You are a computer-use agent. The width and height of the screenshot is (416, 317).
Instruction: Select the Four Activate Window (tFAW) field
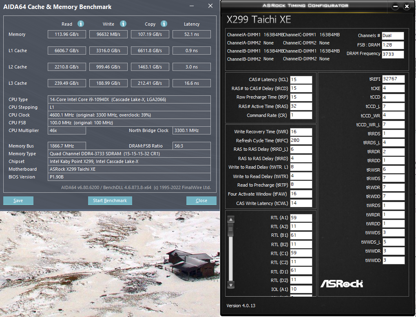[x=301, y=194]
